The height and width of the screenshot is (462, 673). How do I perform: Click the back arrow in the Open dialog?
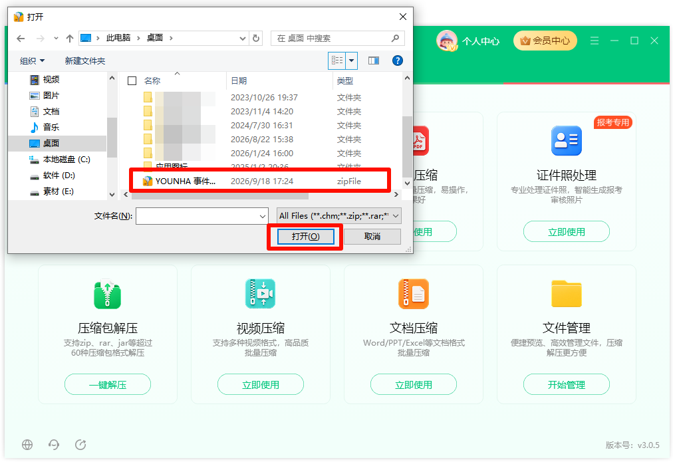tap(21, 39)
